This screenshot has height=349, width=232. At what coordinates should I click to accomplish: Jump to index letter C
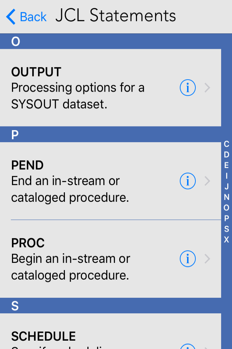tap(227, 144)
